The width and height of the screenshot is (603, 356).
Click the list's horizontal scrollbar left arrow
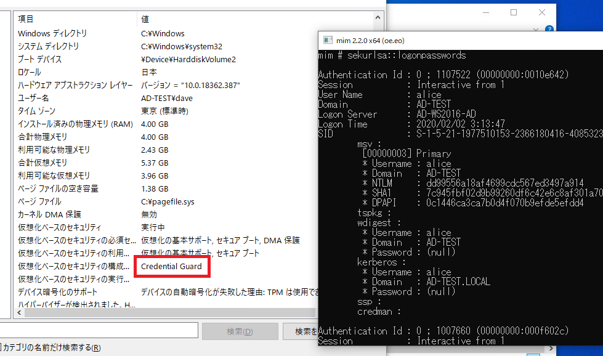pyautogui.click(x=19, y=312)
